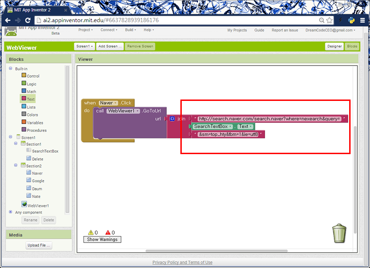The height and width of the screenshot is (268, 370).
Task: Open the Chrome hamburger menu
Action: tap(363, 20)
